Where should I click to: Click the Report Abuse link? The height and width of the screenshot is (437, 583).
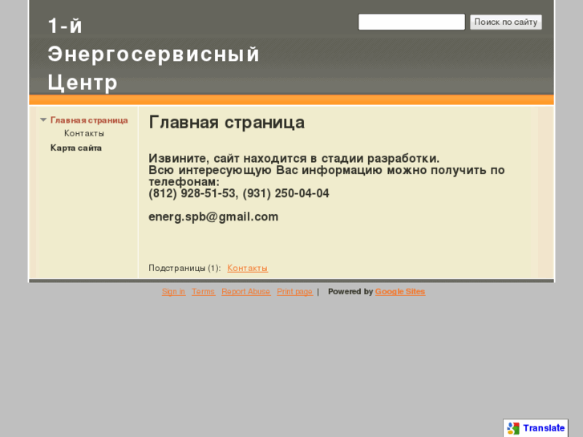point(245,292)
